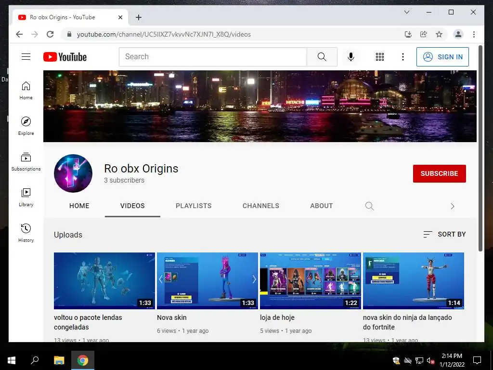Show more channel tabs with right chevron

coord(453,206)
